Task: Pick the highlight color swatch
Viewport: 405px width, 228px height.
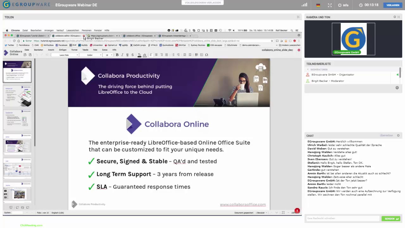Action: (145, 55)
